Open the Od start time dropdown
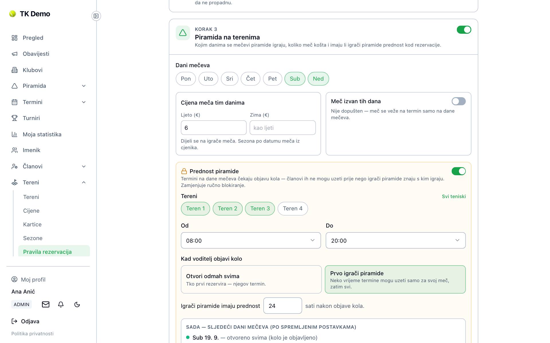Screen dimensions: 550x343 tap(251, 240)
